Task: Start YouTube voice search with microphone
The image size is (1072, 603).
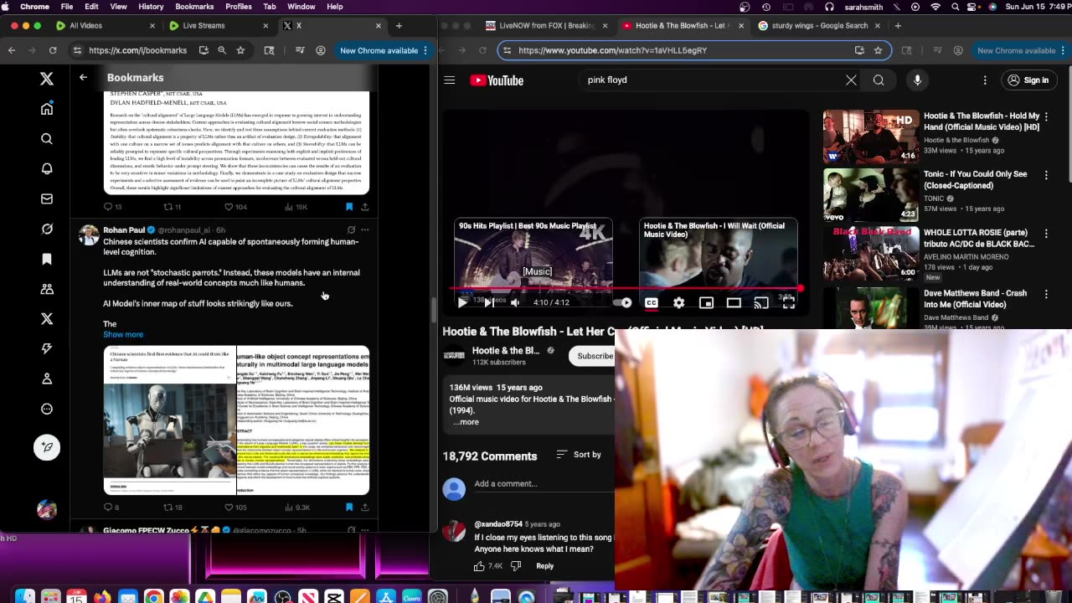Action: click(x=917, y=80)
